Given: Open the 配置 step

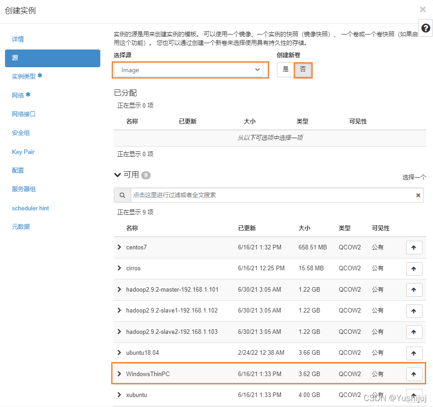Looking at the screenshot, I should pos(18,170).
